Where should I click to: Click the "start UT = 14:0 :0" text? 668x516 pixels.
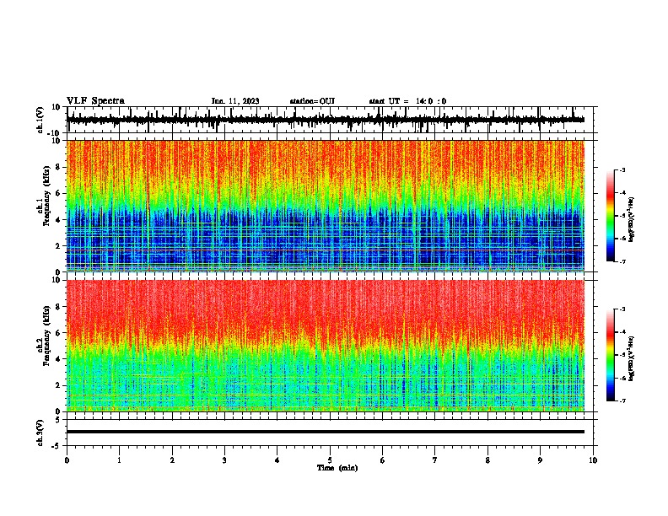(407, 101)
